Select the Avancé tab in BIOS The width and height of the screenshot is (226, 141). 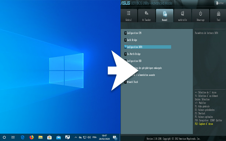coord(165,16)
